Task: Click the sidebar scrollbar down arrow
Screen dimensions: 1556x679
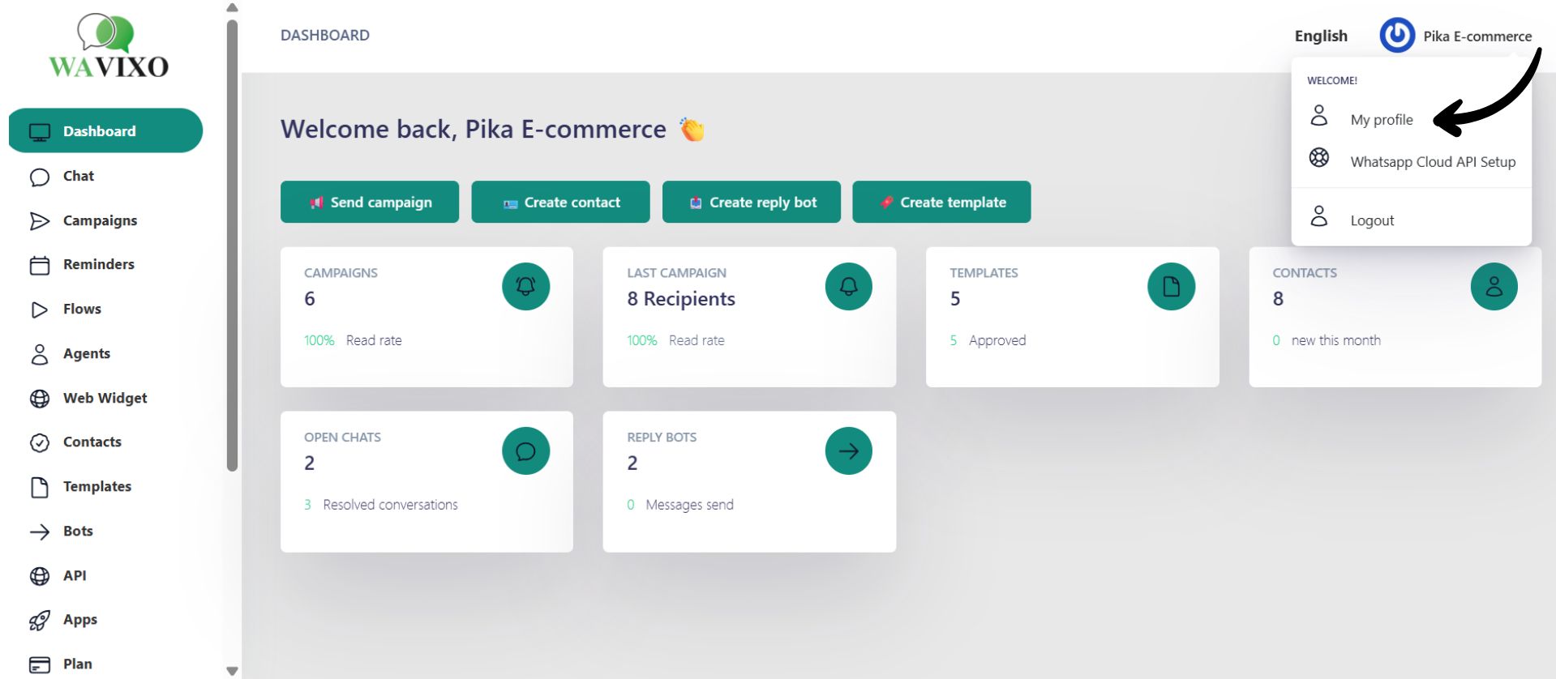Action: (x=232, y=670)
